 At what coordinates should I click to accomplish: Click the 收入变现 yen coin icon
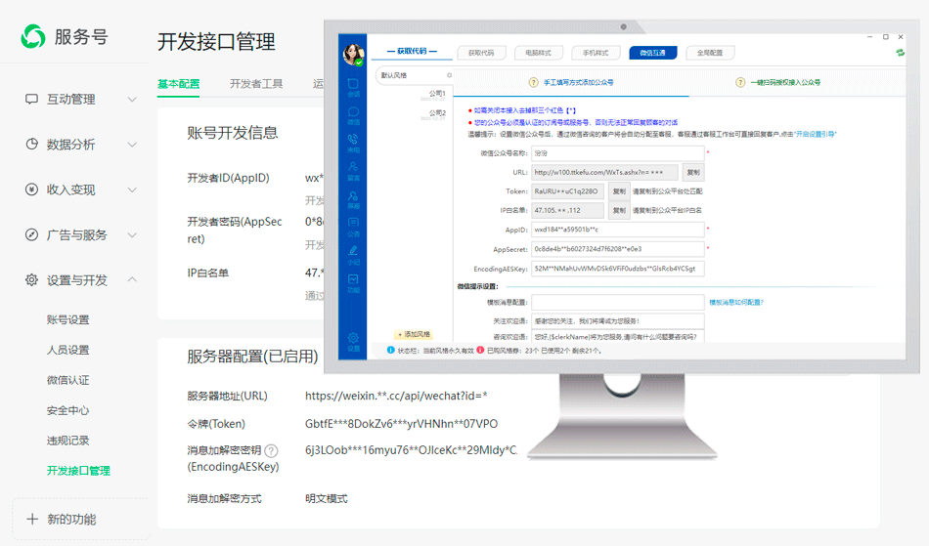31,189
